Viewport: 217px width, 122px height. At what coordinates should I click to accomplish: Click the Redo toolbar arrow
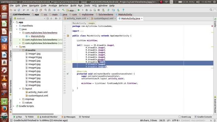[28, 10]
